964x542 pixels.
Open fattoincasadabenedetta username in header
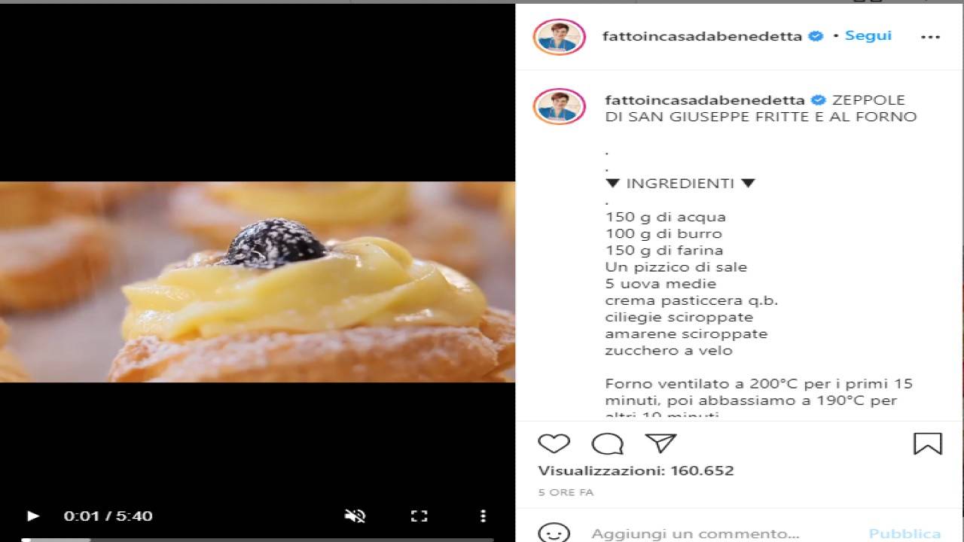702,36
